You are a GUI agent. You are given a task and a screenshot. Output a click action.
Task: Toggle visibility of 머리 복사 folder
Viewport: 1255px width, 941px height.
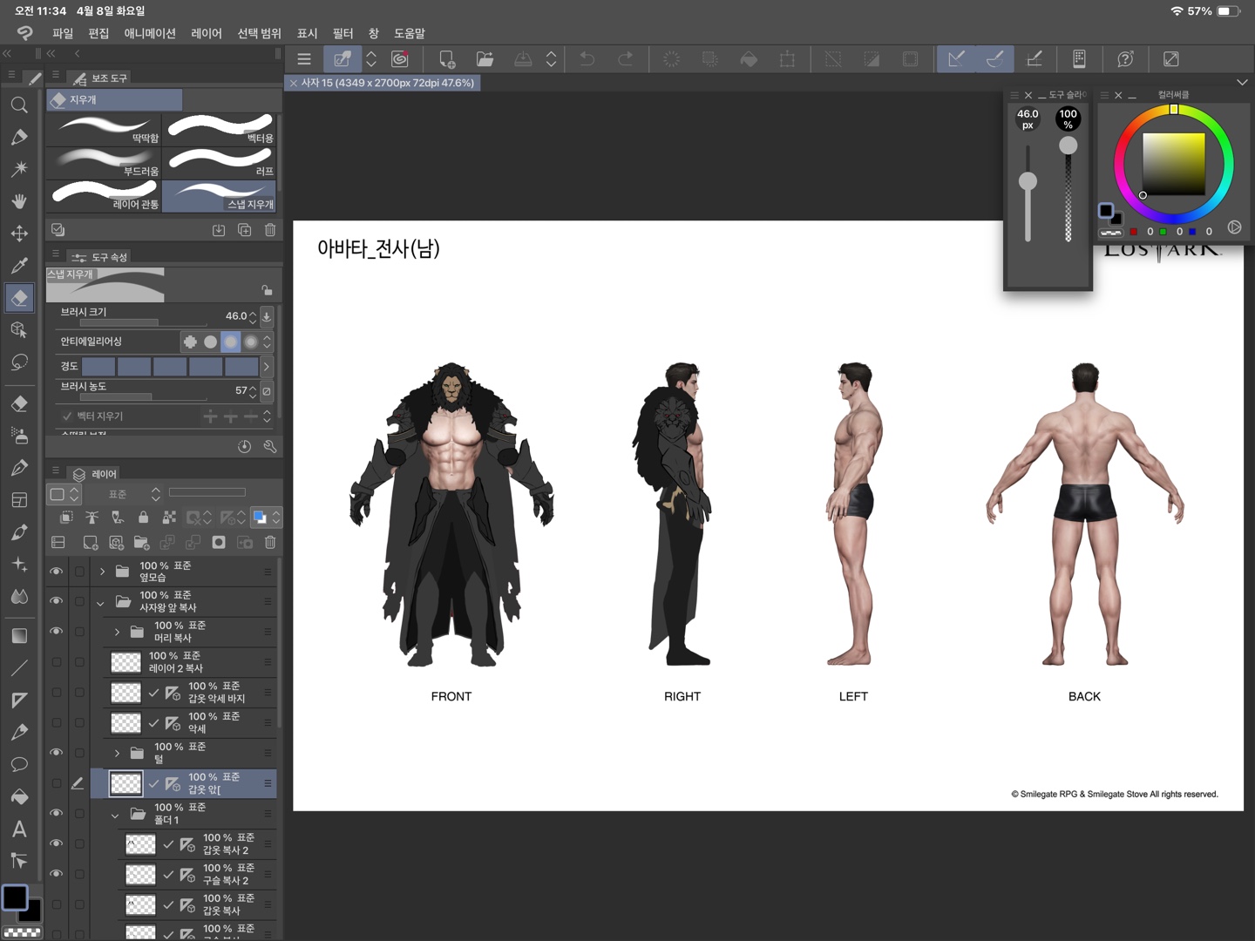pyautogui.click(x=56, y=632)
